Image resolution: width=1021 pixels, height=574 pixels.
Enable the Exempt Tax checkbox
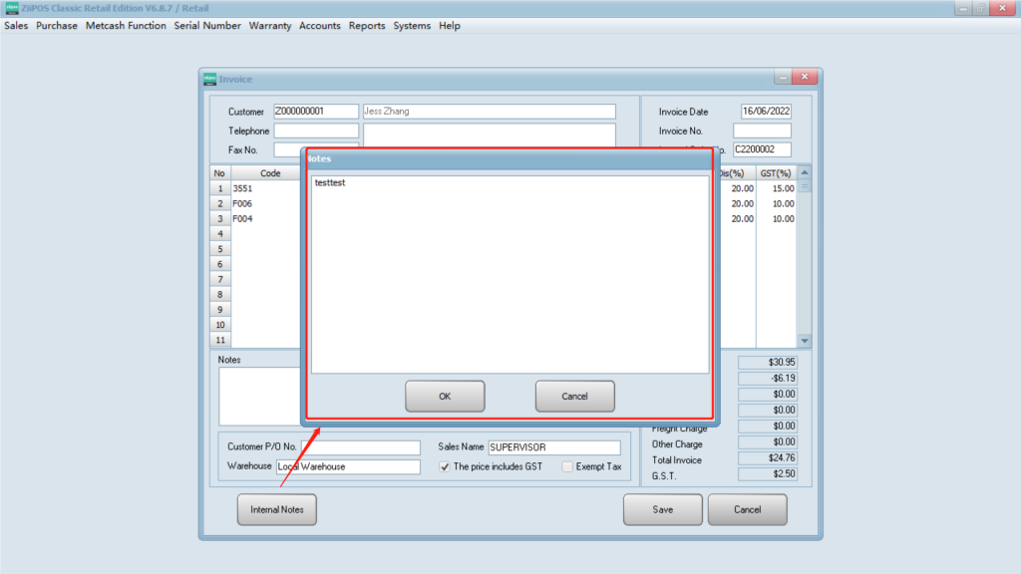[567, 466]
